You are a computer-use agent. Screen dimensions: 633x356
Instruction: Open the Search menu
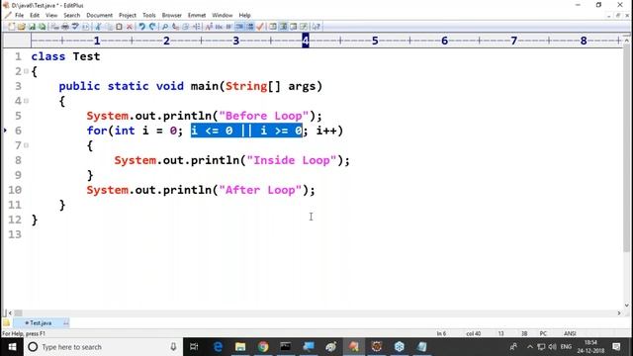(72, 16)
